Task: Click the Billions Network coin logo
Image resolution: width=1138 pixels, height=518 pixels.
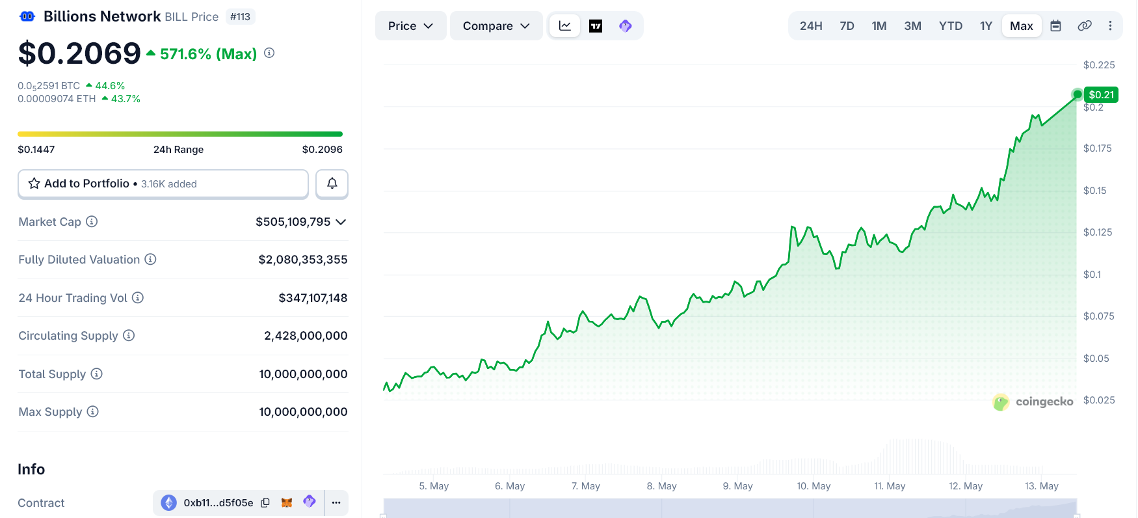Action: point(27,16)
